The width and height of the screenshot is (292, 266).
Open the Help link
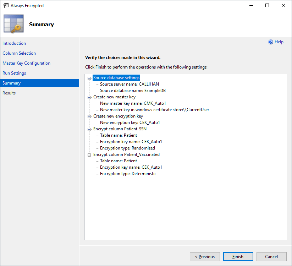(x=279, y=42)
